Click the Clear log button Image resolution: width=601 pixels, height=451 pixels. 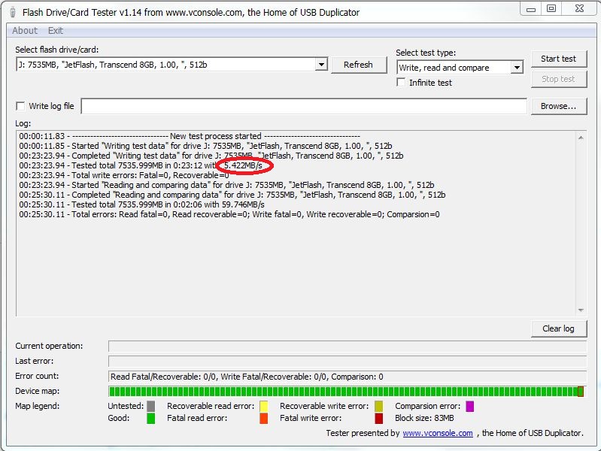click(558, 328)
